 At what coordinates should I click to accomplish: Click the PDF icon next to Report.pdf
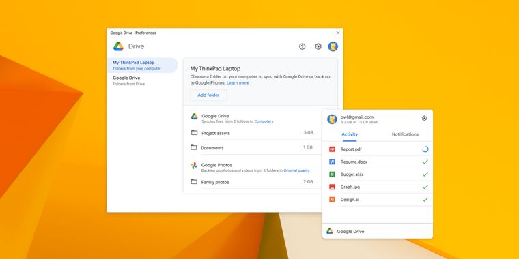pyautogui.click(x=332, y=149)
